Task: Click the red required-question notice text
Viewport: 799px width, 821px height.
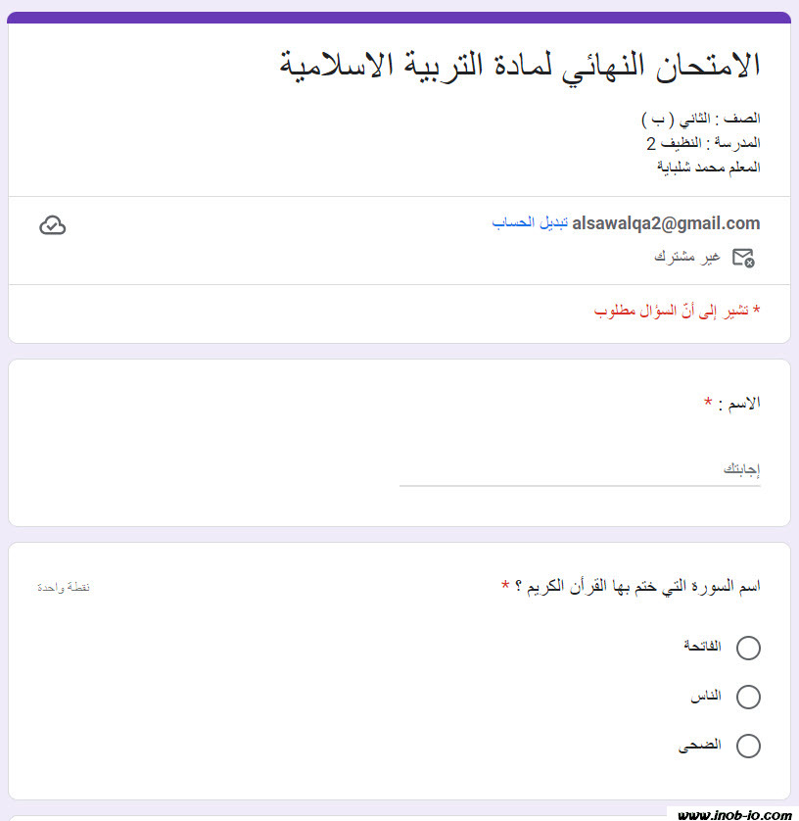Action: tap(677, 311)
